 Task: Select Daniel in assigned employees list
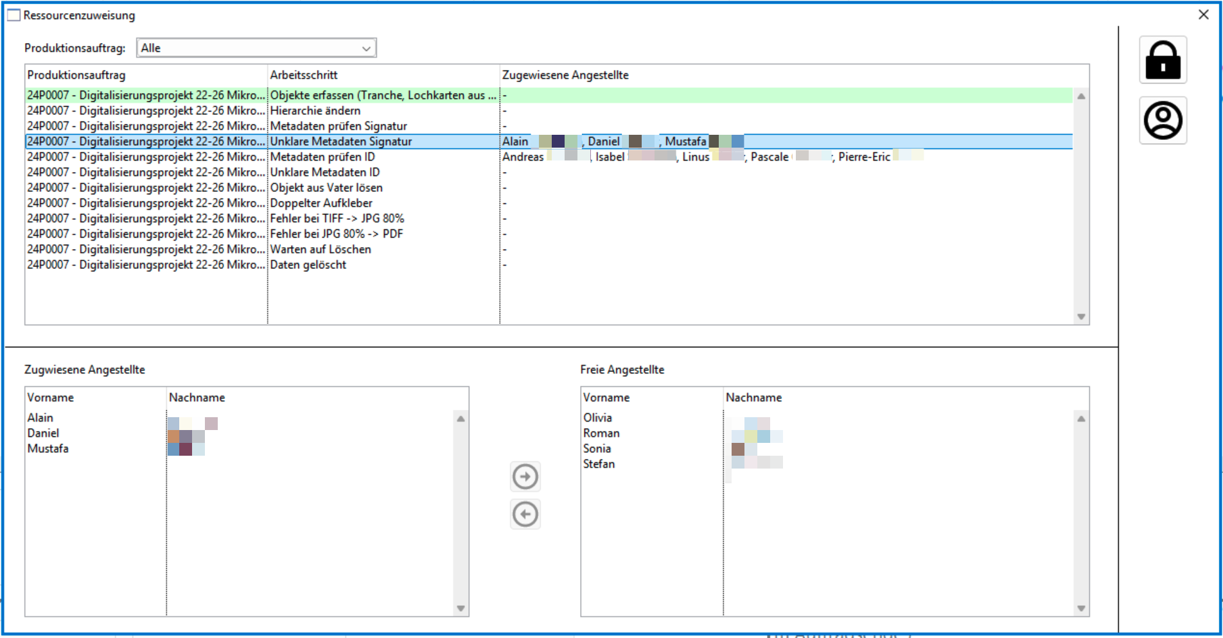pyautogui.click(x=44, y=433)
